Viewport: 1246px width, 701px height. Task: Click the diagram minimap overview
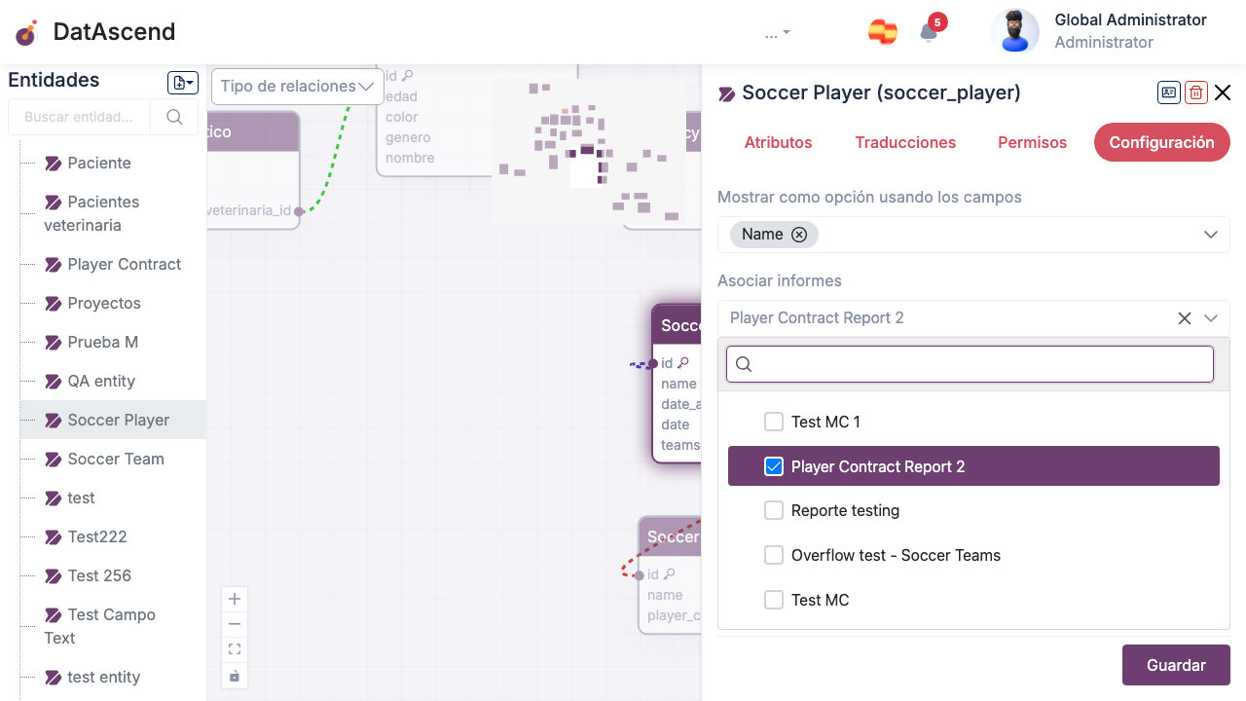pyautogui.click(x=588, y=152)
